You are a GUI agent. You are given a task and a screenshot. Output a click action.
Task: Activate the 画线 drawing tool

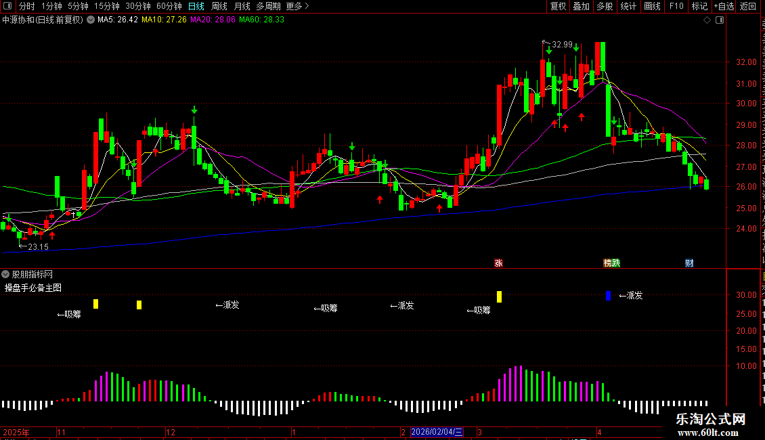click(x=652, y=6)
